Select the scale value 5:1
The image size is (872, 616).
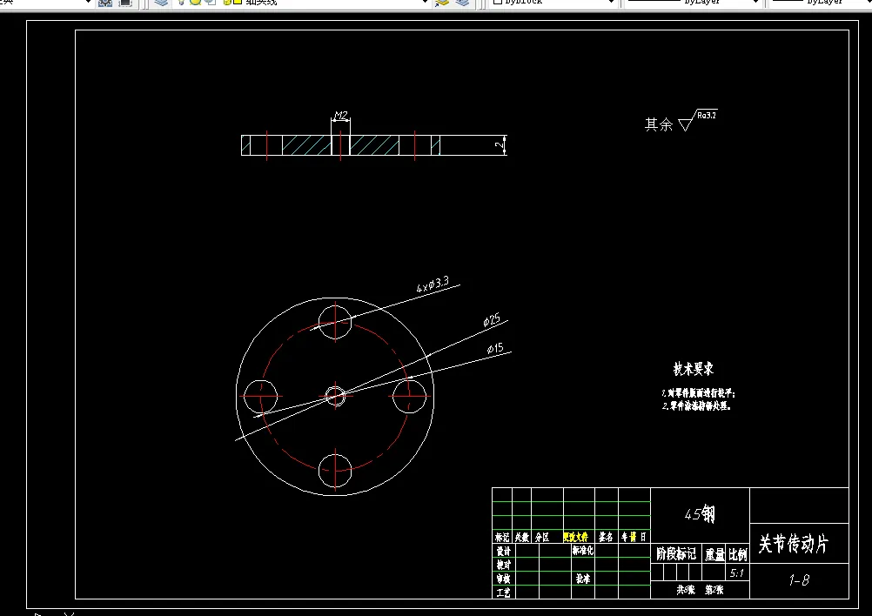point(737,572)
